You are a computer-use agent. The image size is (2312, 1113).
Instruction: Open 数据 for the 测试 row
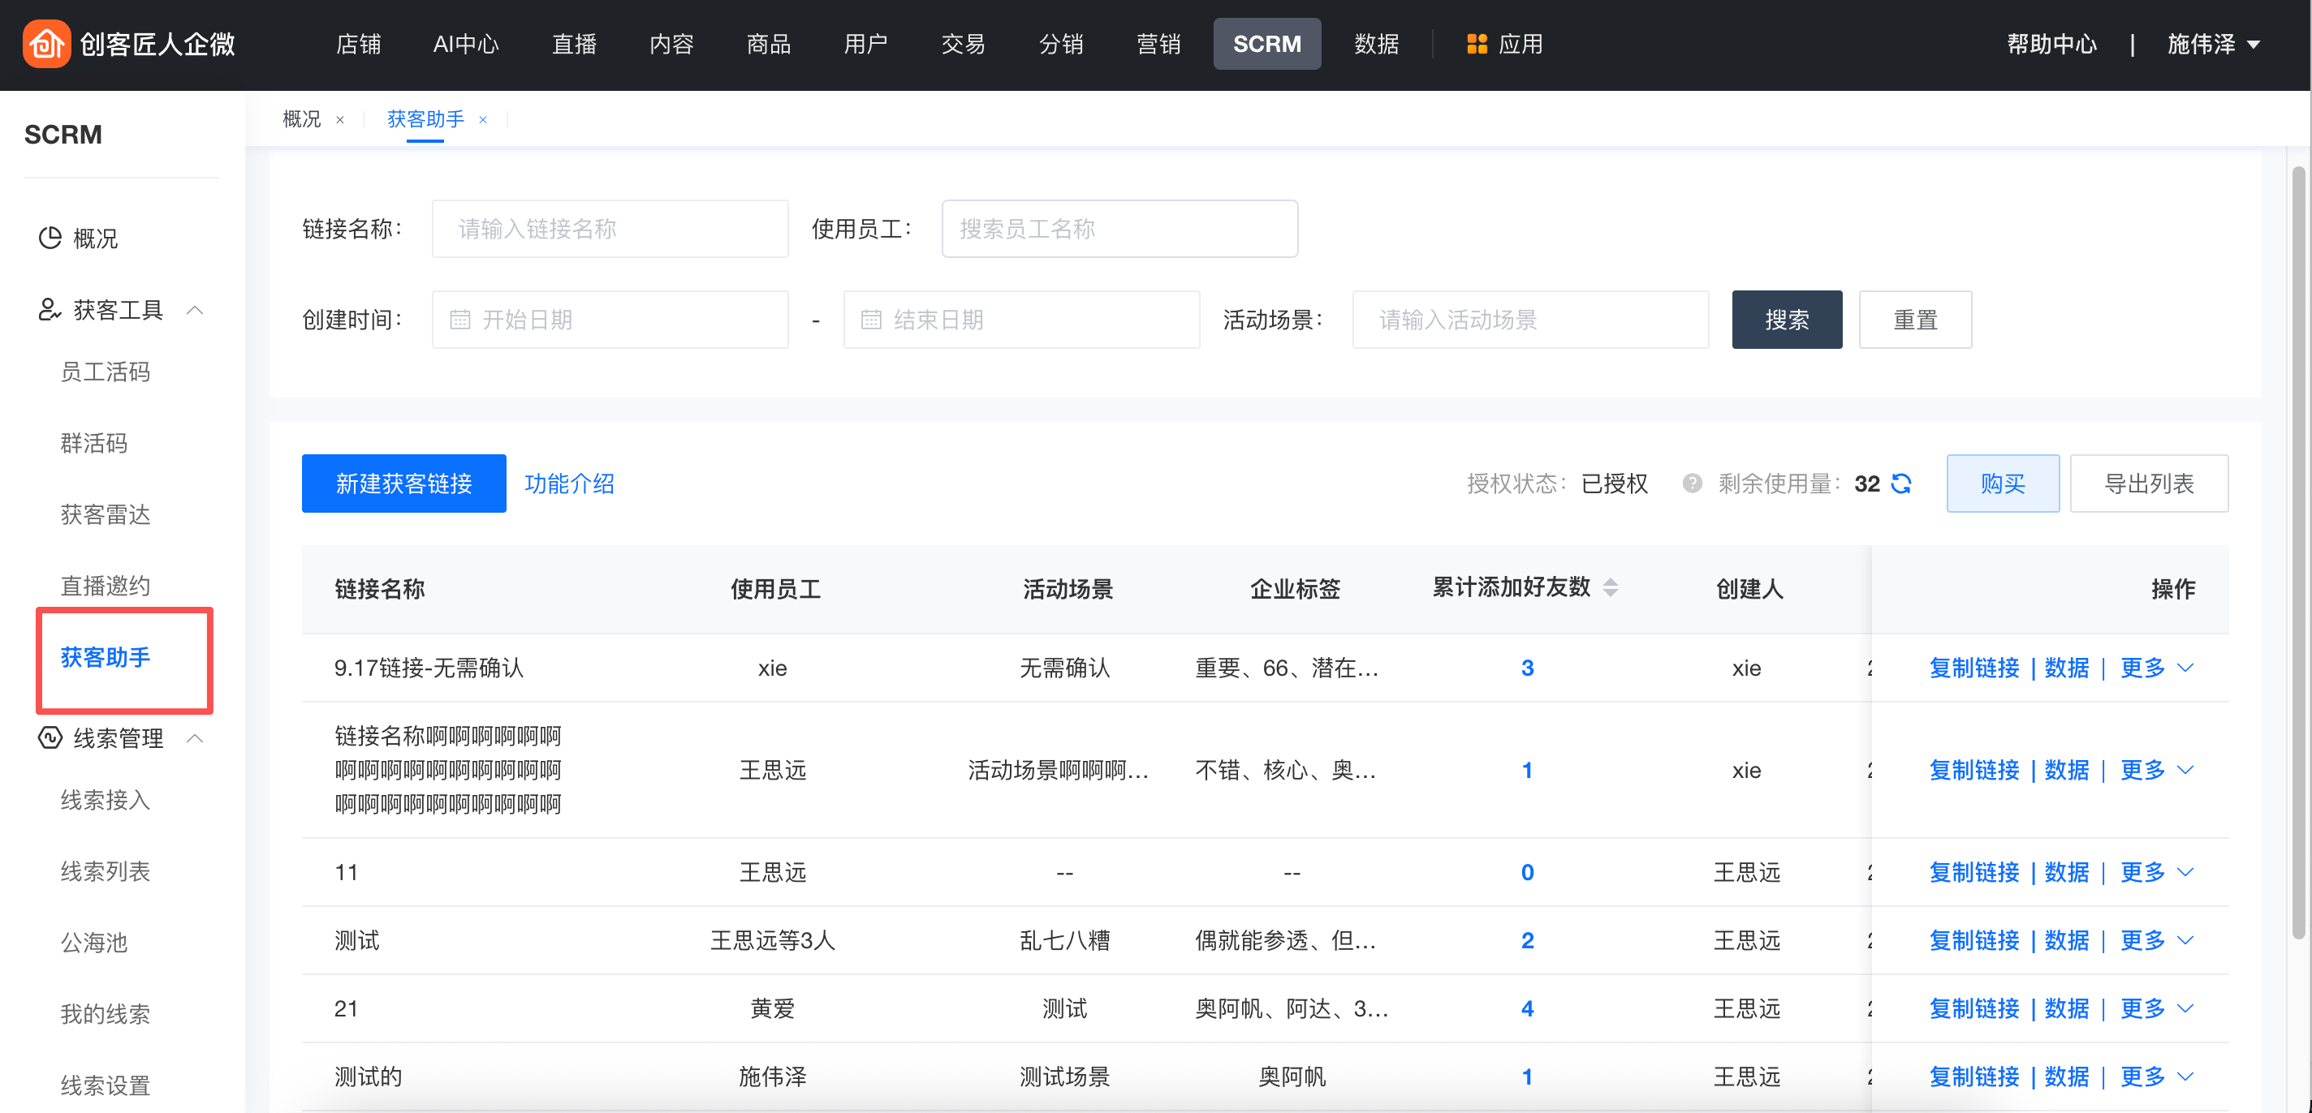click(2066, 940)
